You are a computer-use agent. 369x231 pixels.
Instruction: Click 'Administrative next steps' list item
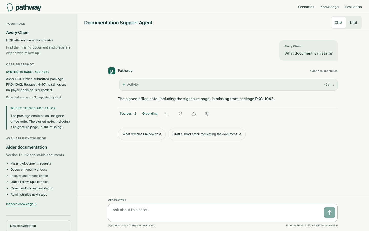click(x=29, y=195)
